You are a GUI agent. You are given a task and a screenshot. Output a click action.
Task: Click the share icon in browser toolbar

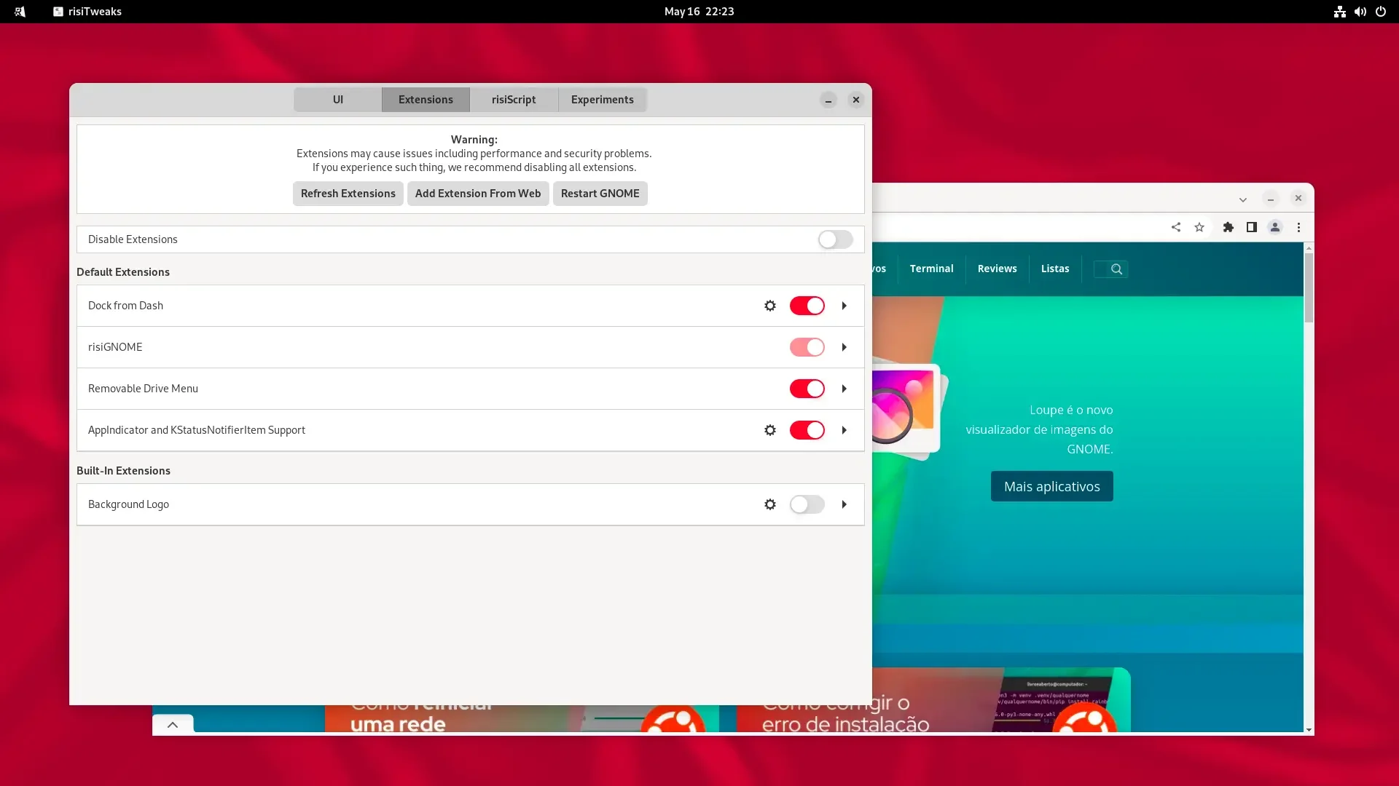[x=1176, y=227]
